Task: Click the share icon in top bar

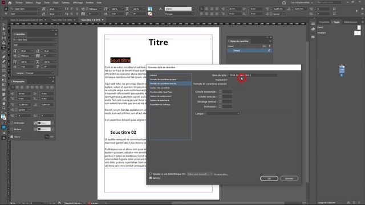Action: (x=284, y=3)
